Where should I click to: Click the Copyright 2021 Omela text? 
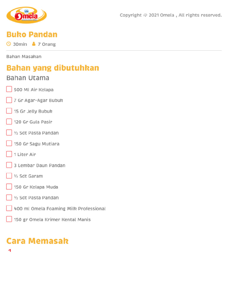(x=171, y=15)
